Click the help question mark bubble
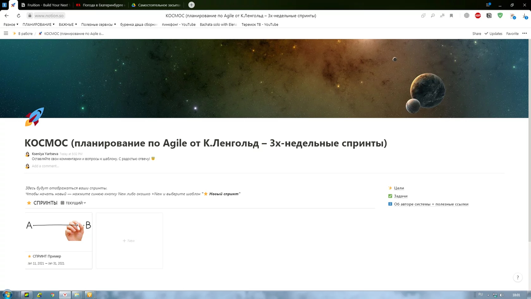The height and width of the screenshot is (299, 531). click(517, 277)
